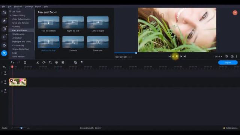The width and height of the screenshot is (240, 135).
Task: Select Stabilization tool
Action: pos(18,34)
